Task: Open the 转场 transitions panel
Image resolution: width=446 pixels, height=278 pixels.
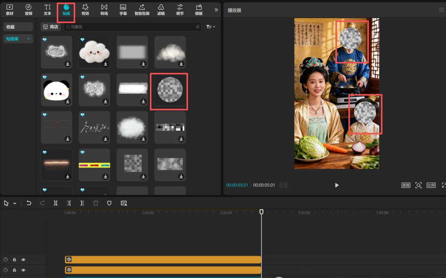Action: point(104,10)
